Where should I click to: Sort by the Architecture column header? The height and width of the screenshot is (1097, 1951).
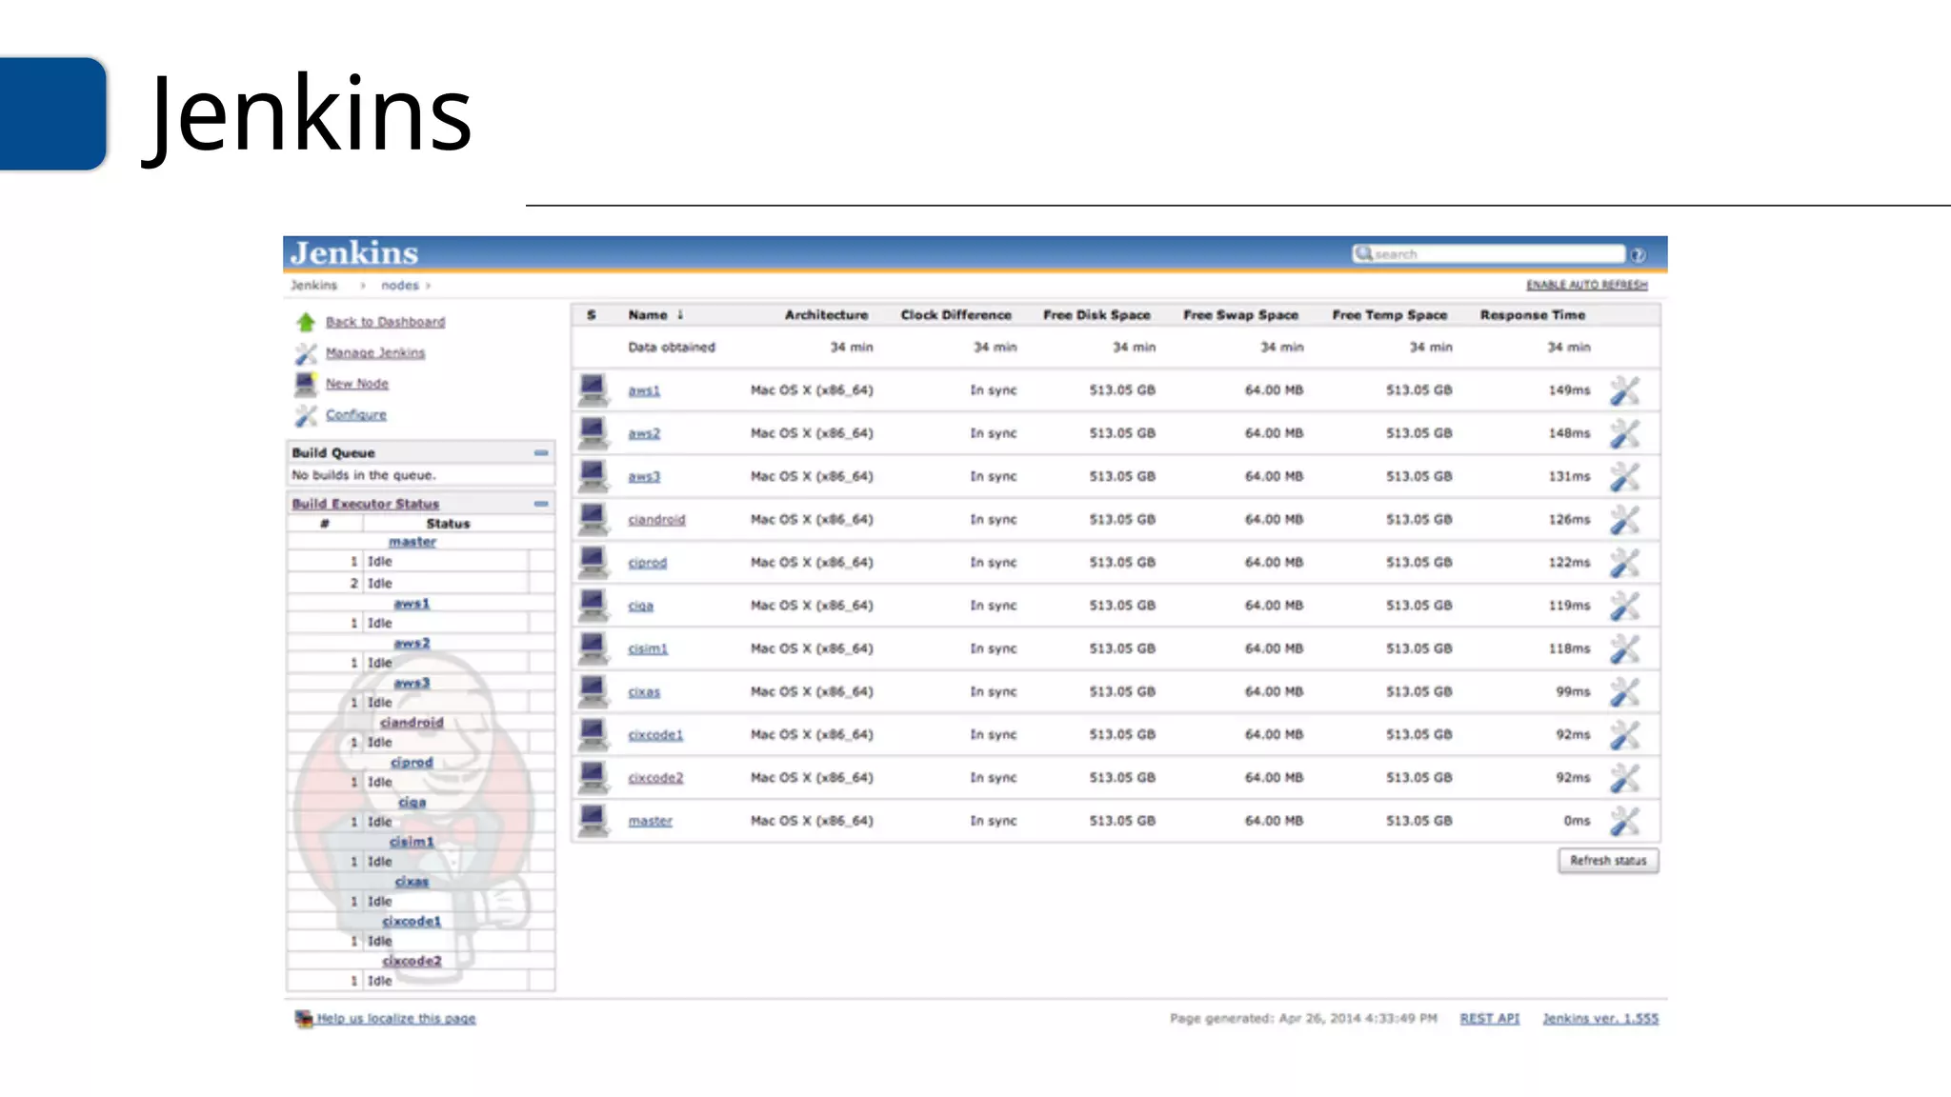click(x=826, y=315)
